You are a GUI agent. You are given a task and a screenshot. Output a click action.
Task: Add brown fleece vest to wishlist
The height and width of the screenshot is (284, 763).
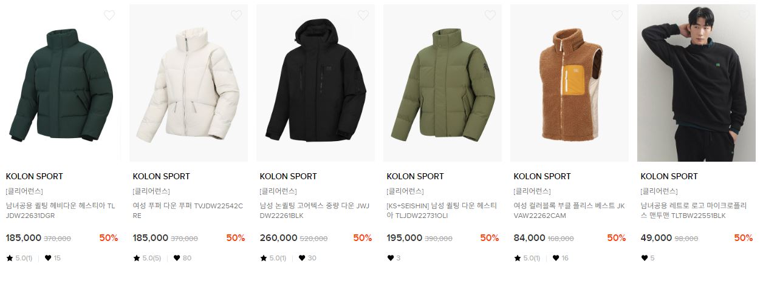pos(617,15)
